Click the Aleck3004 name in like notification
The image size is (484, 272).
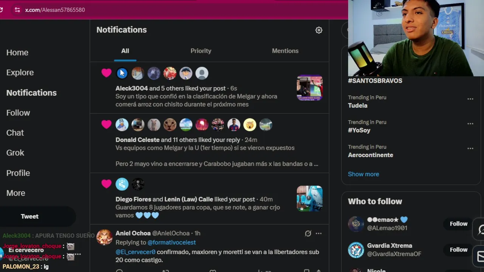coord(132,88)
